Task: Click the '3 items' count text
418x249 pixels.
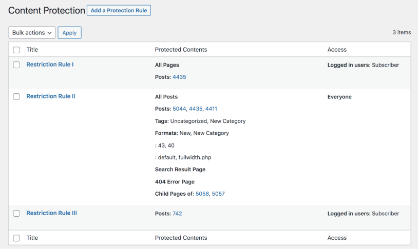Action: (x=402, y=32)
